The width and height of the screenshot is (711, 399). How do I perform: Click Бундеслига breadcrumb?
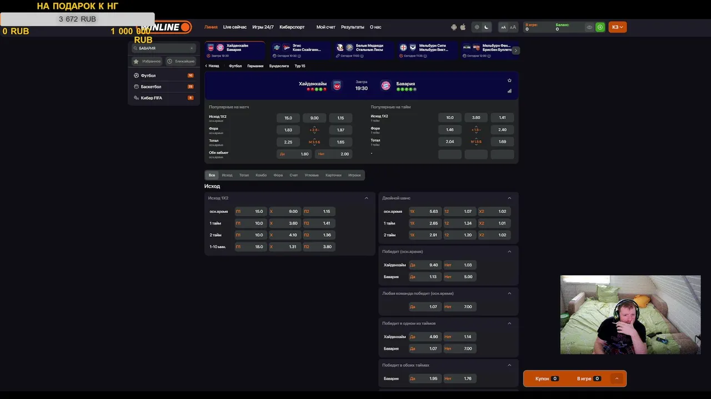(279, 66)
